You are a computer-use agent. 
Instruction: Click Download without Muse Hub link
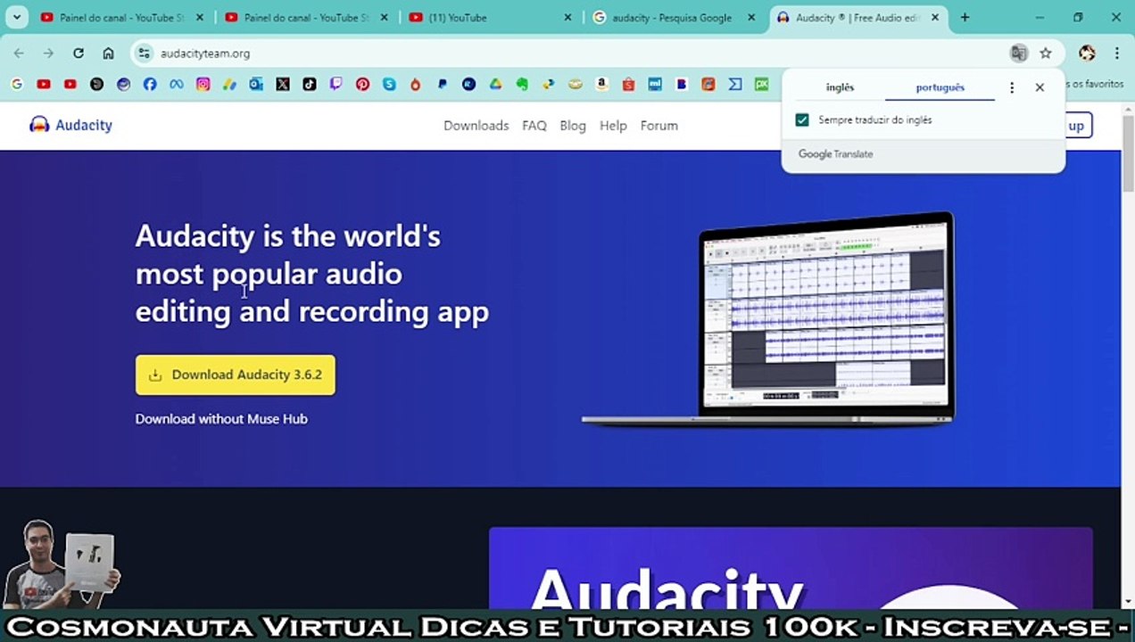(221, 418)
